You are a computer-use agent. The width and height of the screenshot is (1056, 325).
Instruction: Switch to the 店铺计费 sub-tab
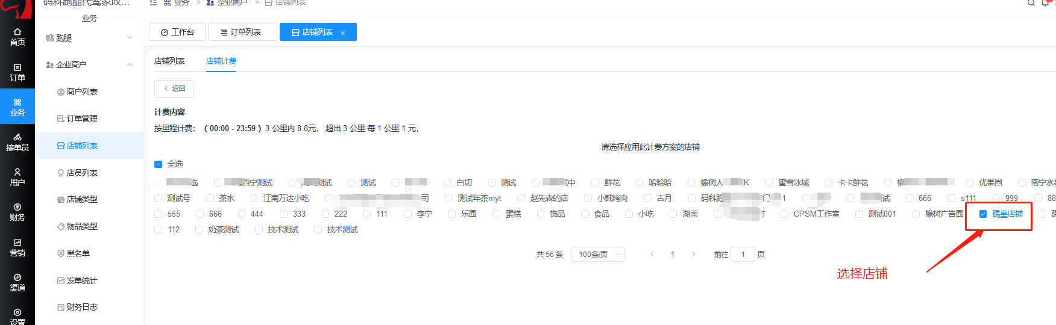click(221, 61)
